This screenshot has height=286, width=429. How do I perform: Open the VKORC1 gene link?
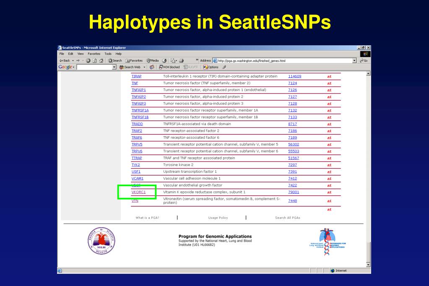click(138, 192)
